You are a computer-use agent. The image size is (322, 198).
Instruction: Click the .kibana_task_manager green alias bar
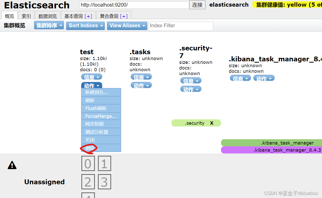click(271, 143)
